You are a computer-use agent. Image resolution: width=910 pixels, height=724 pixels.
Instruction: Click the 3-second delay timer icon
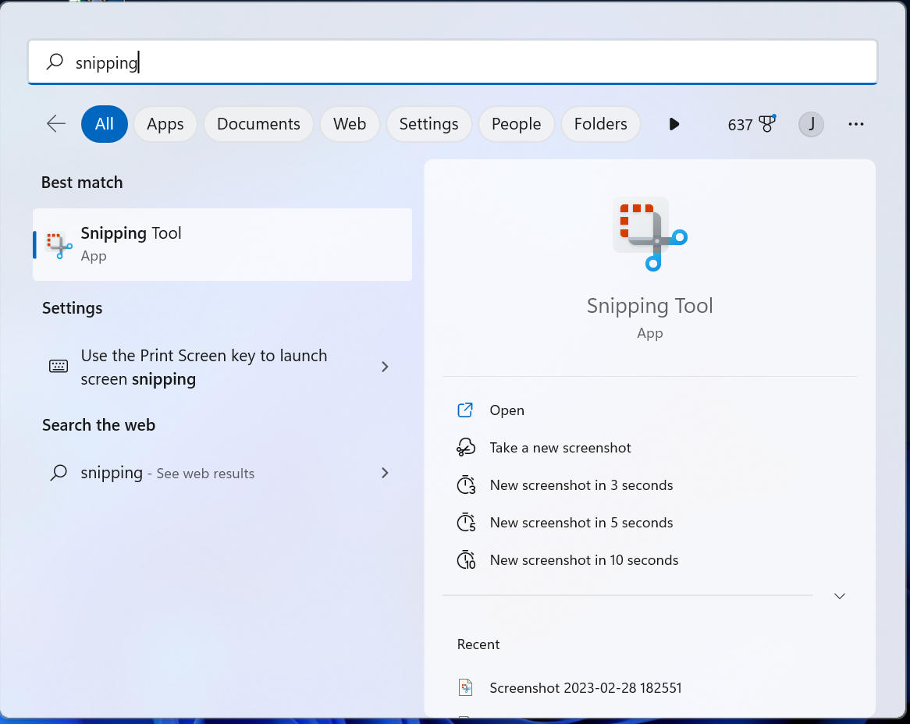[x=465, y=484]
